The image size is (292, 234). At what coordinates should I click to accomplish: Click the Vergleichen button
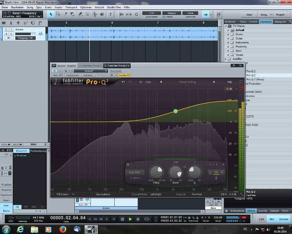pyautogui.click(x=73, y=75)
